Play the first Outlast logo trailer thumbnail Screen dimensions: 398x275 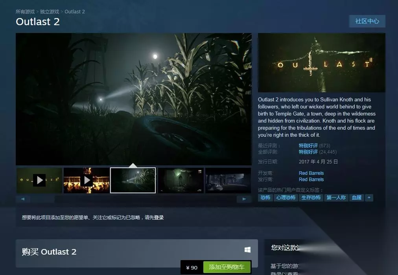[x=39, y=180]
